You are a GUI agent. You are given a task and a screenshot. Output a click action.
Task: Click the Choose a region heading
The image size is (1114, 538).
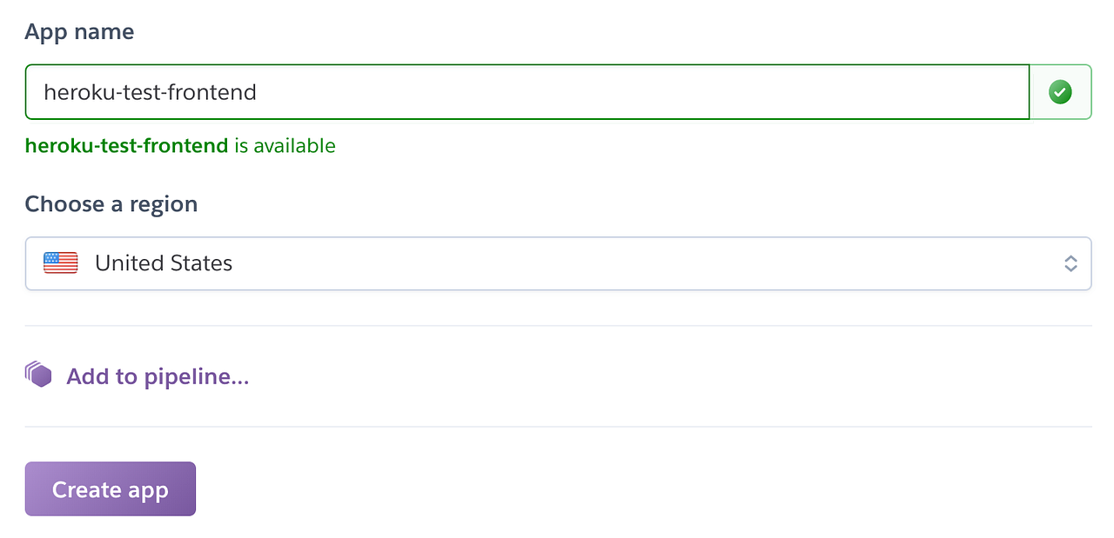tap(111, 203)
